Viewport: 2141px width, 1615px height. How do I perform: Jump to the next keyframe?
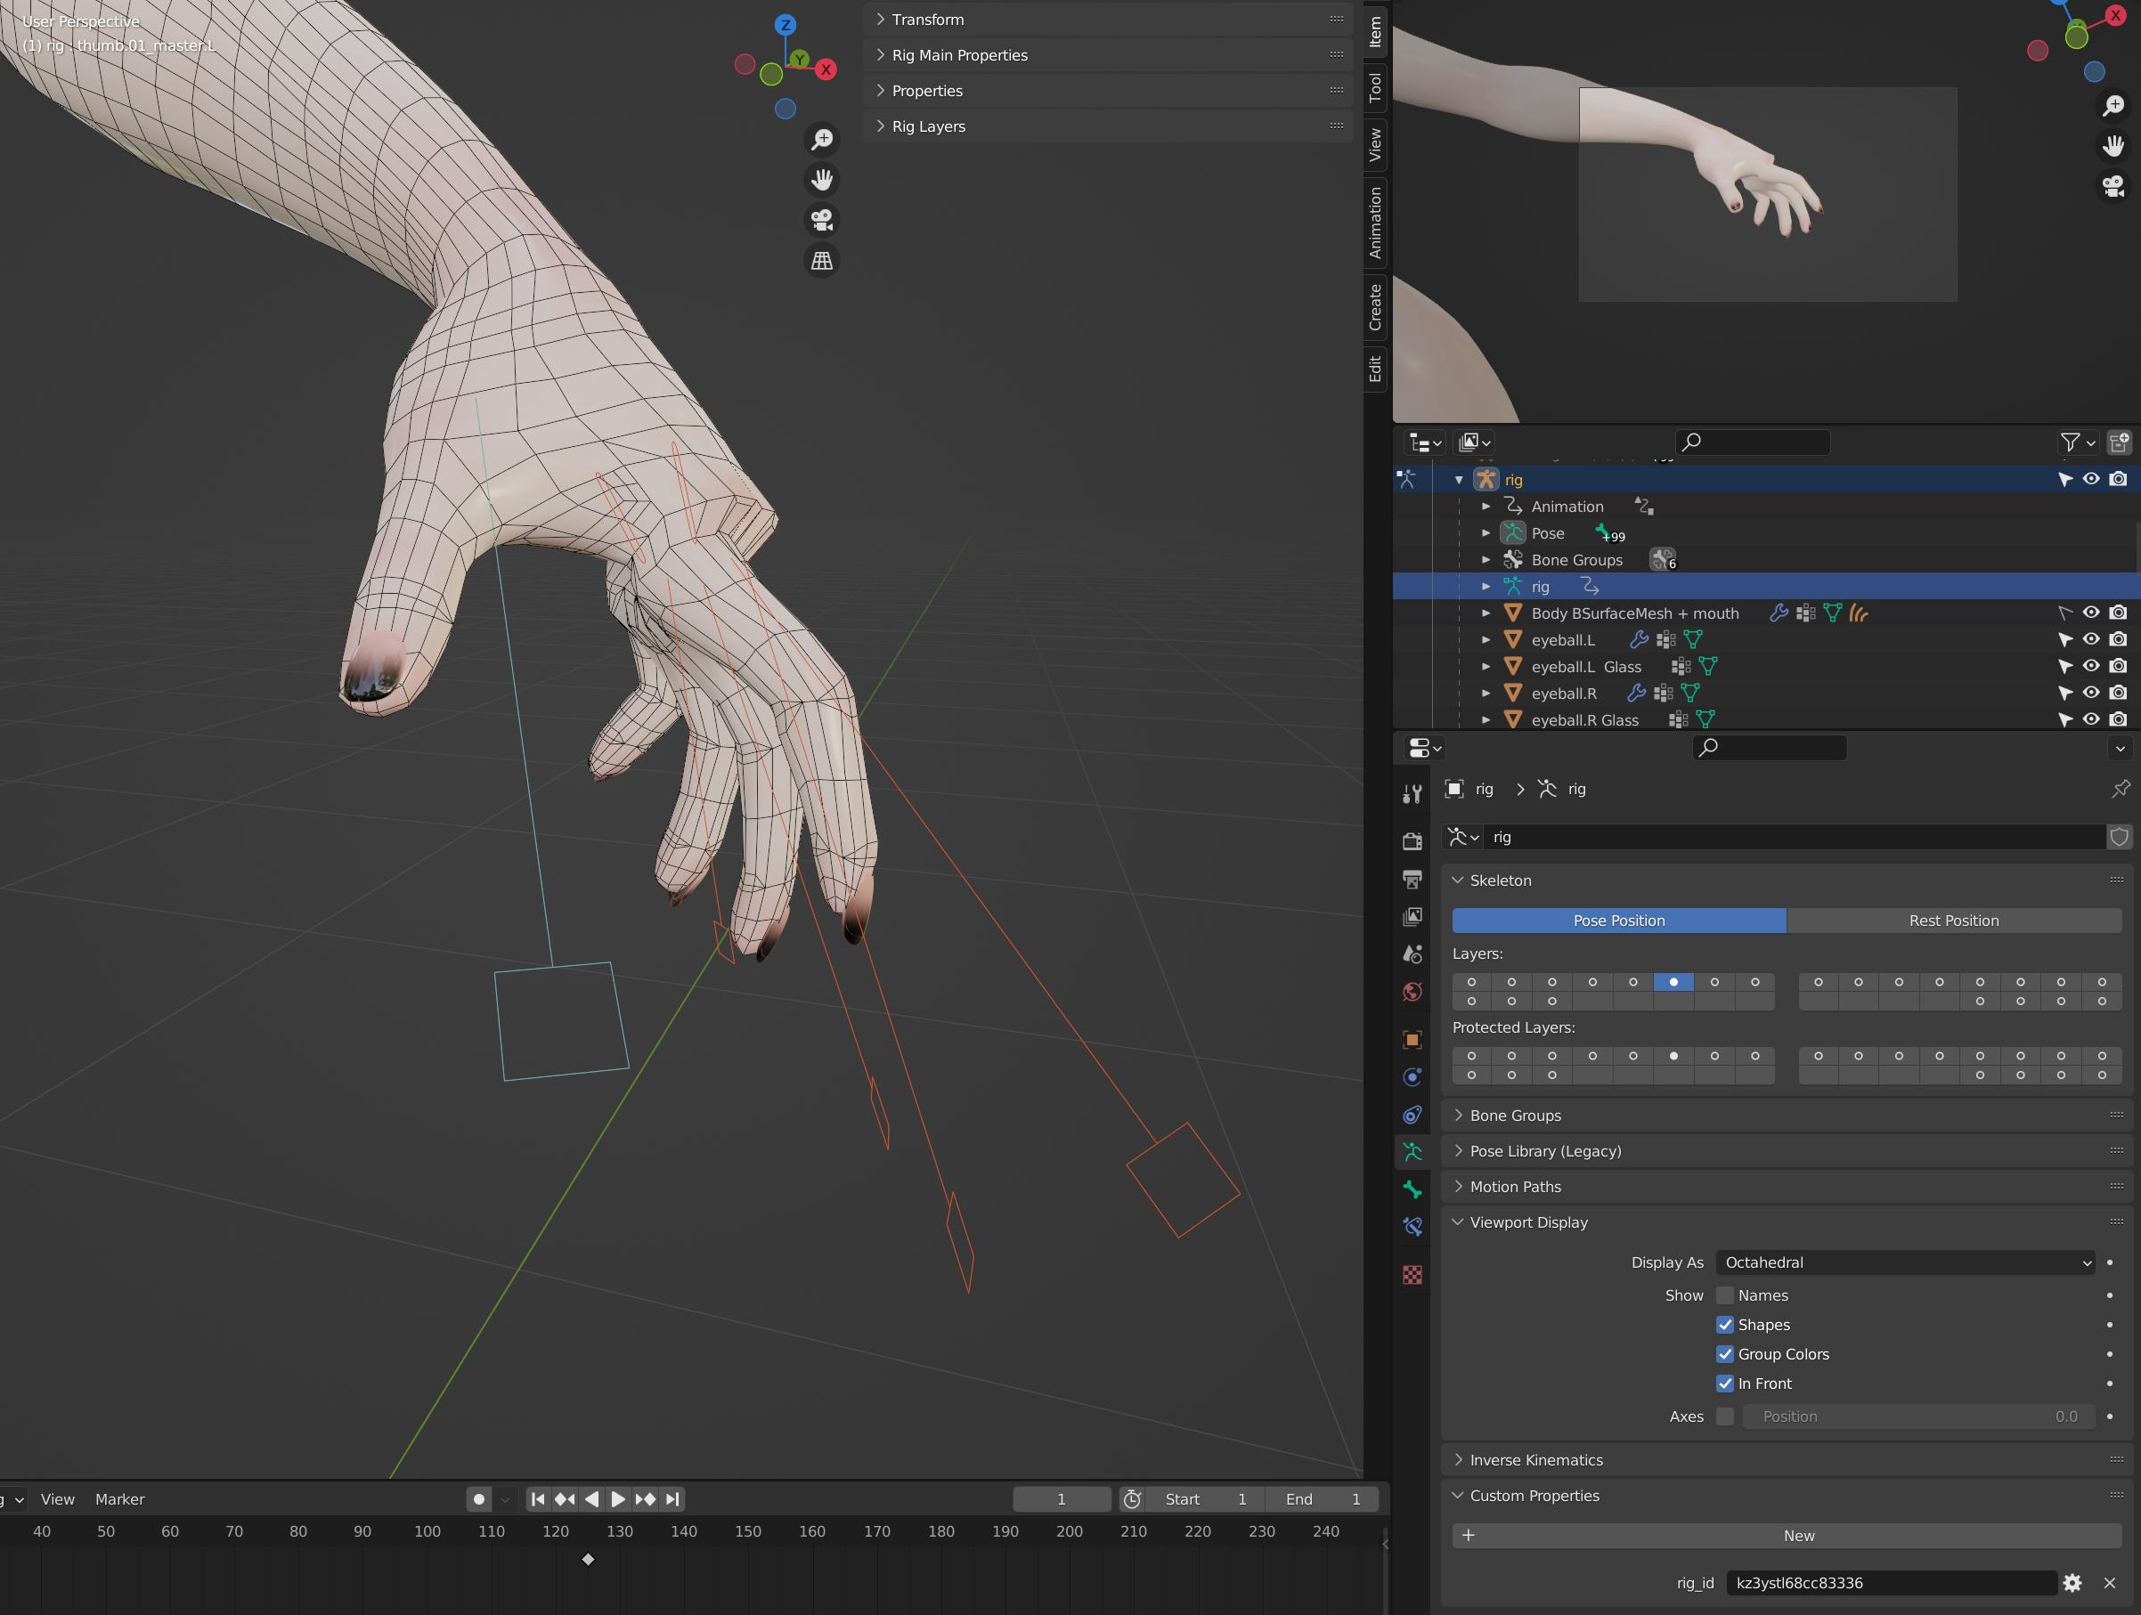(x=645, y=1499)
